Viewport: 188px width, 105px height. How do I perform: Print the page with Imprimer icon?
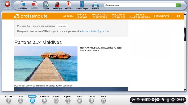[x=95, y=5]
